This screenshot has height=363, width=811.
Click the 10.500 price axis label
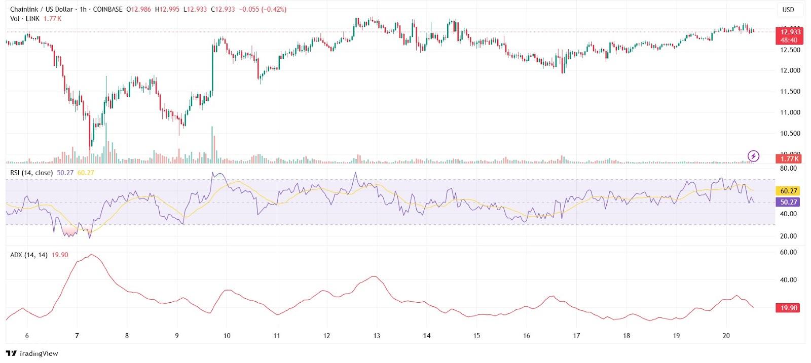pos(790,134)
